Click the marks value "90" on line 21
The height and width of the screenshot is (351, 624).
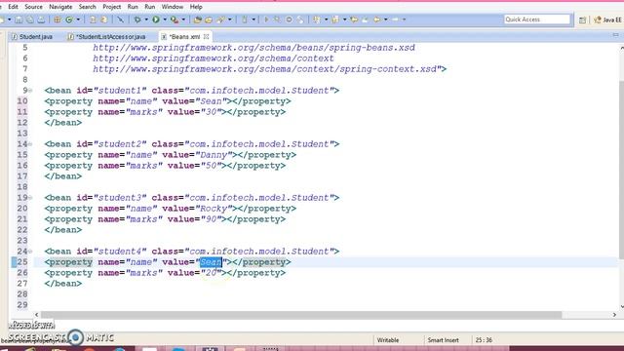point(211,219)
